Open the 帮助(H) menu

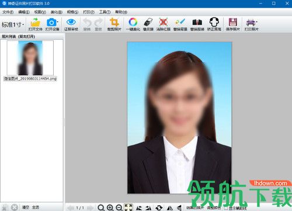[121, 12]
